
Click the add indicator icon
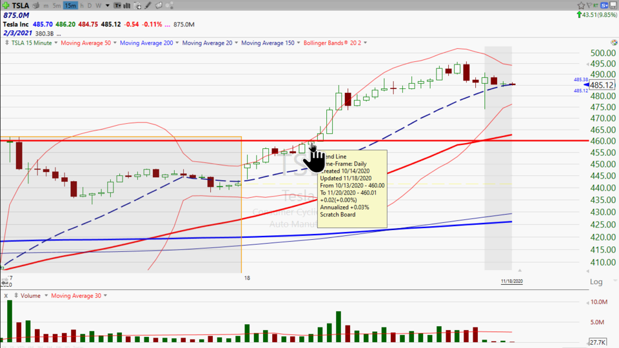(x=137, y=6)
